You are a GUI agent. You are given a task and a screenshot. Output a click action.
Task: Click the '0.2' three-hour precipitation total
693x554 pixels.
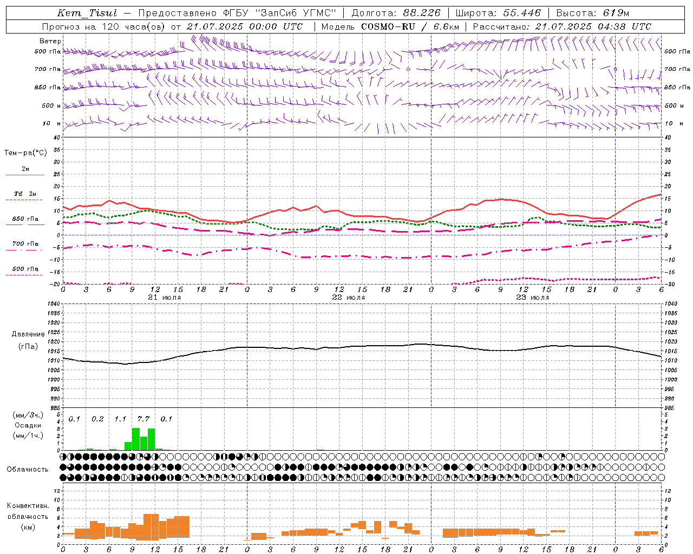coord(97,419)
